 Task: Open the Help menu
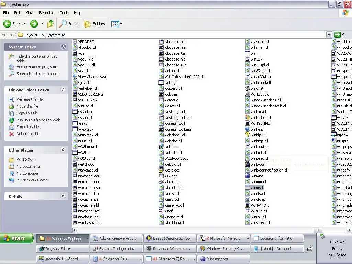[78, 13]
